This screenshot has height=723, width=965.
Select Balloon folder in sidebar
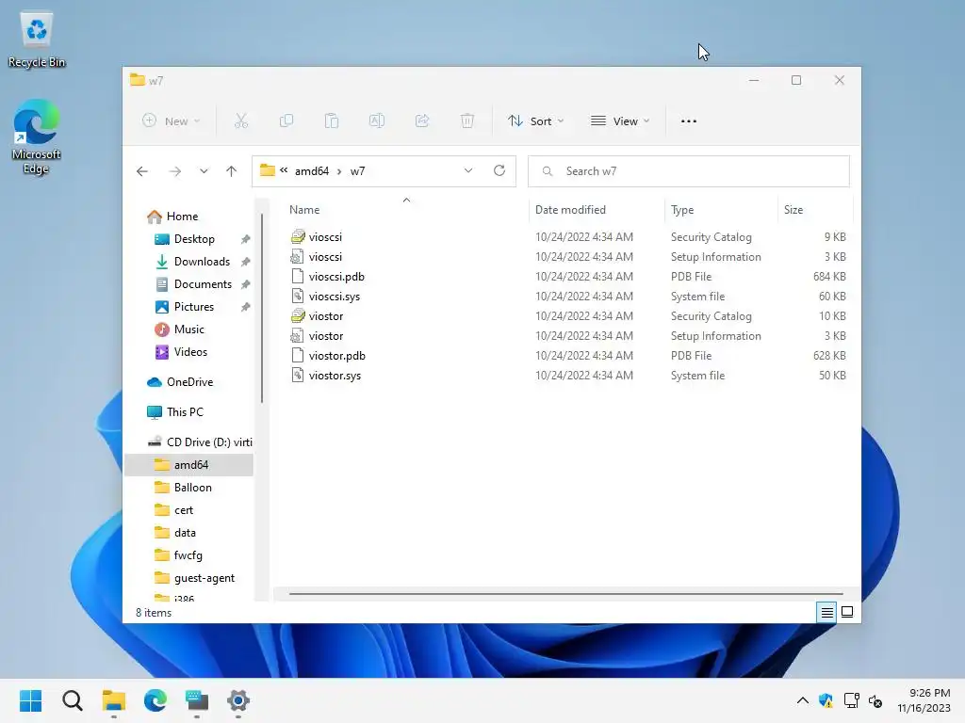pos(183,488)
